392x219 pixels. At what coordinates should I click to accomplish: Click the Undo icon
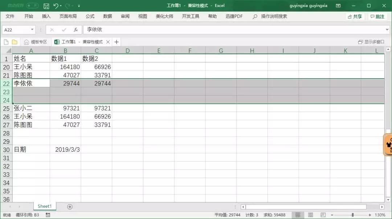(x=56, y=6)
